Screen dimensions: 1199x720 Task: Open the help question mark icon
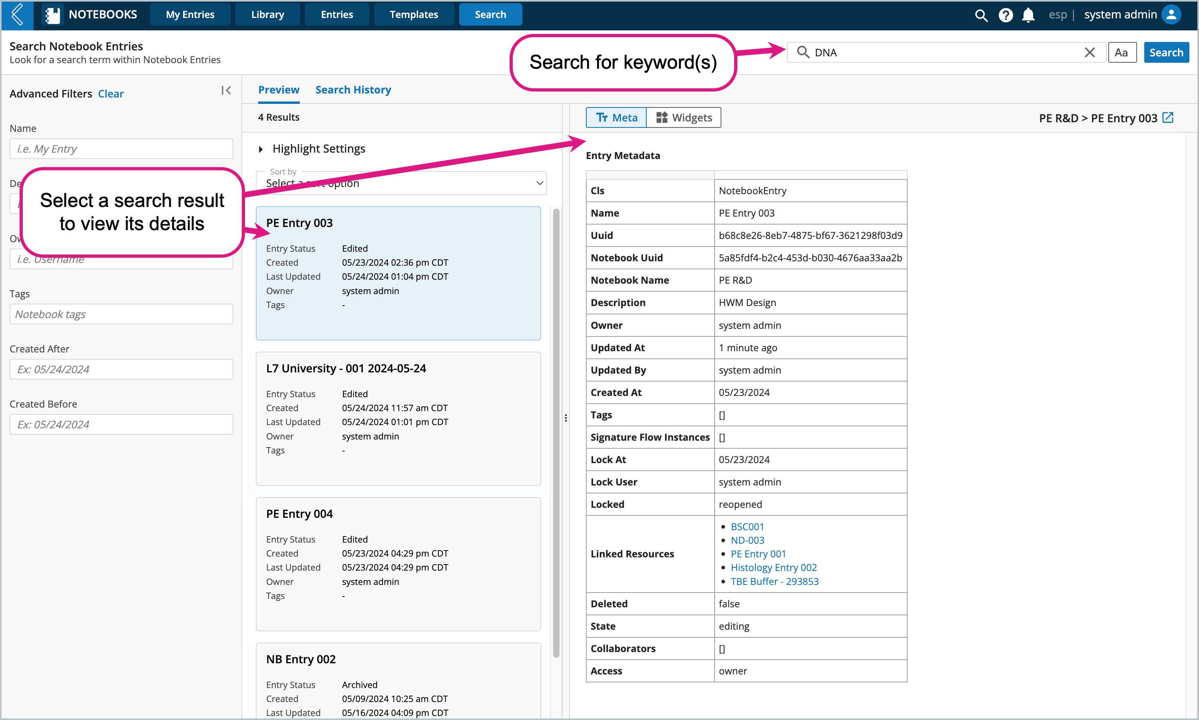tap(1006, 15)
